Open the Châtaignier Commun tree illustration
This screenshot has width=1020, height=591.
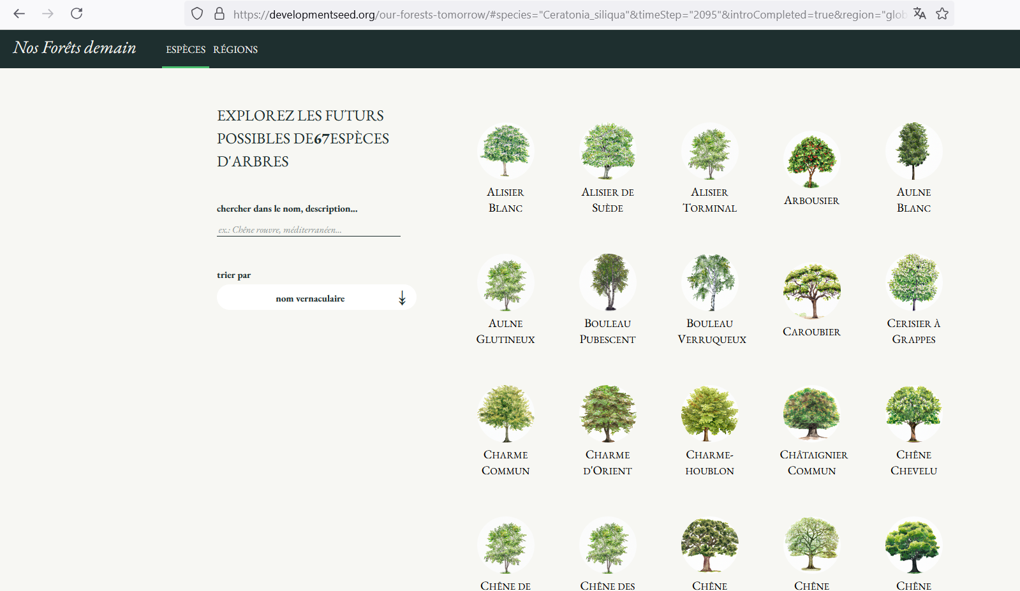(812, 414)
